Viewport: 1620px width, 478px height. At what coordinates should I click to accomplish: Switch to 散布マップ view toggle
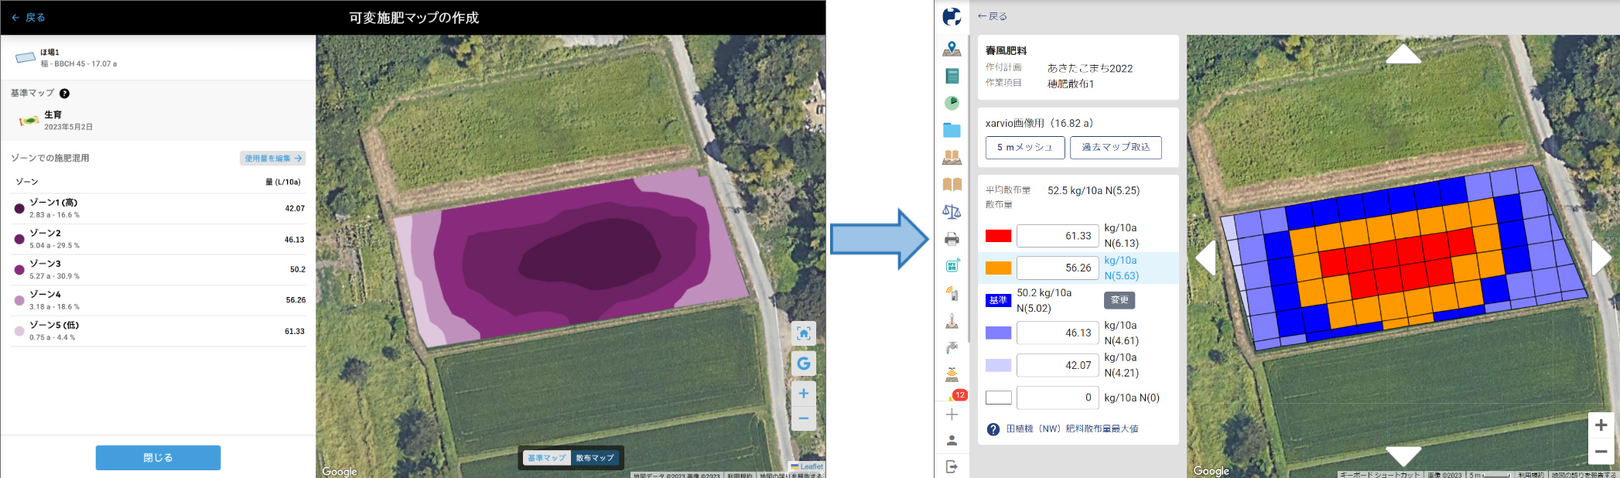point(595,458)
